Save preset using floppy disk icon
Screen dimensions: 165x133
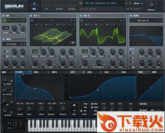tap(81, 3)
